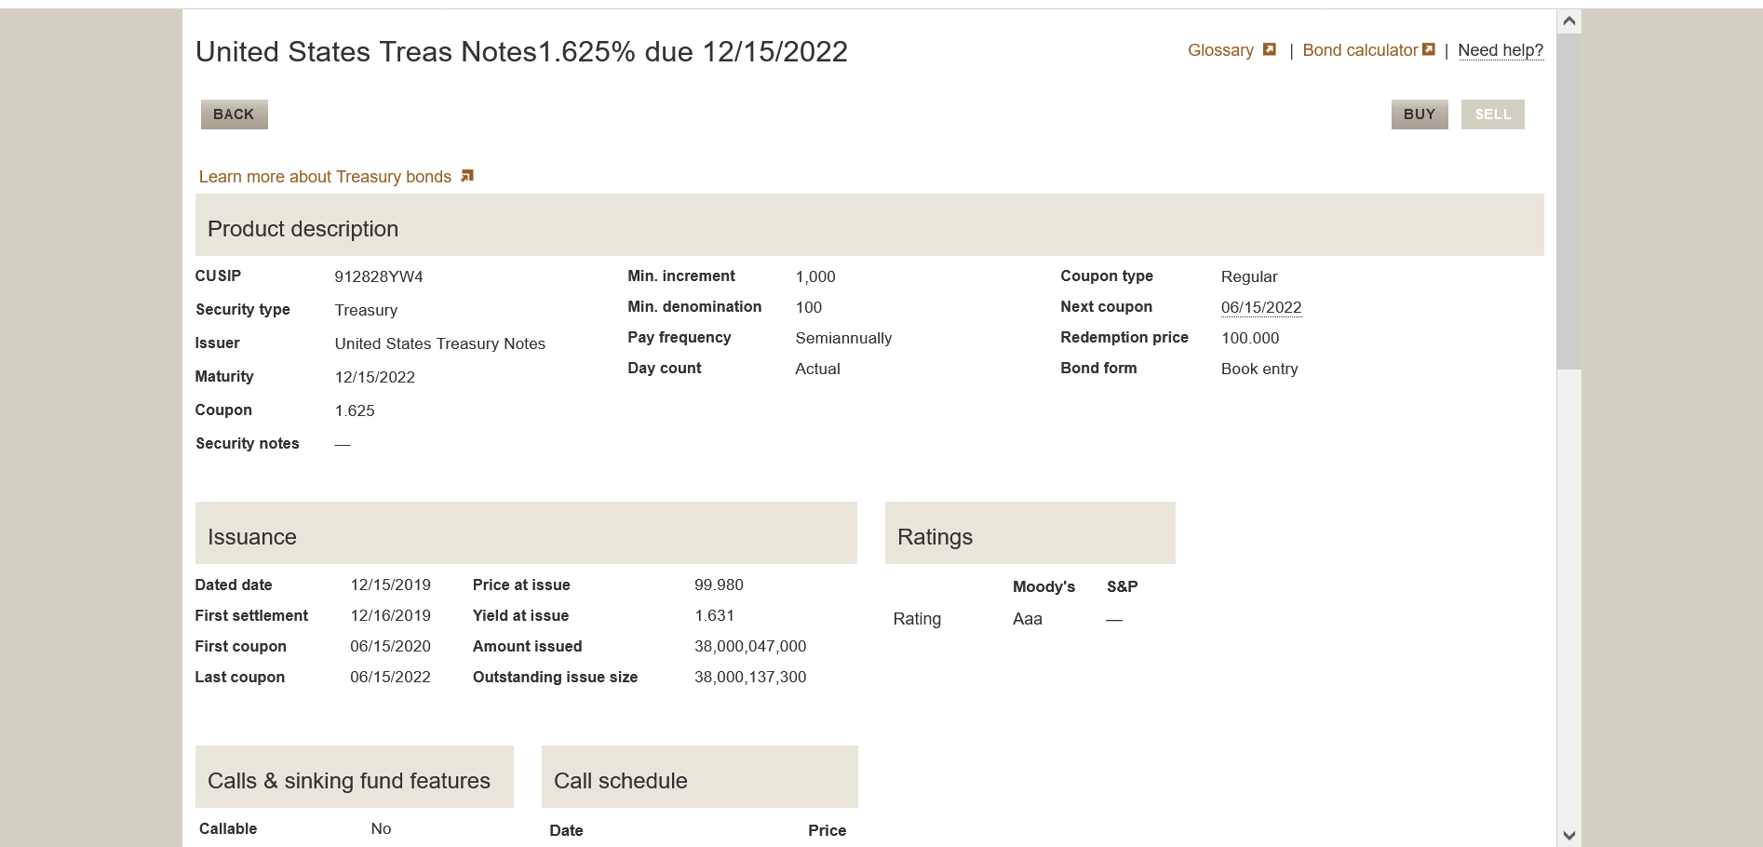Click the Day count value Actual
Image resolution: width=1763 pixels, height=847 pixels.
click(x=817, y=369)
